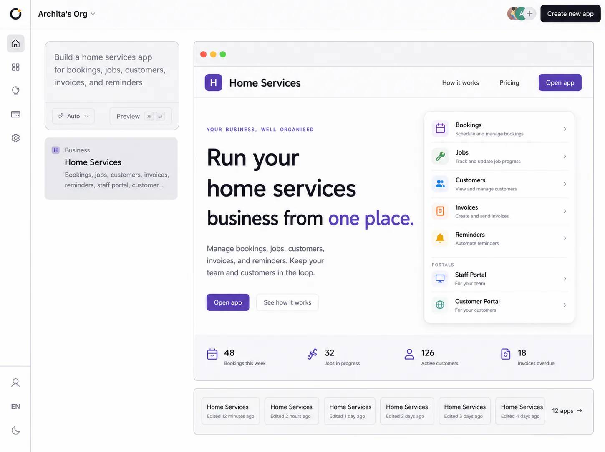Click the See how it works button
The height and width of the screenshot is (452, 605).
[x=287, y=302]
